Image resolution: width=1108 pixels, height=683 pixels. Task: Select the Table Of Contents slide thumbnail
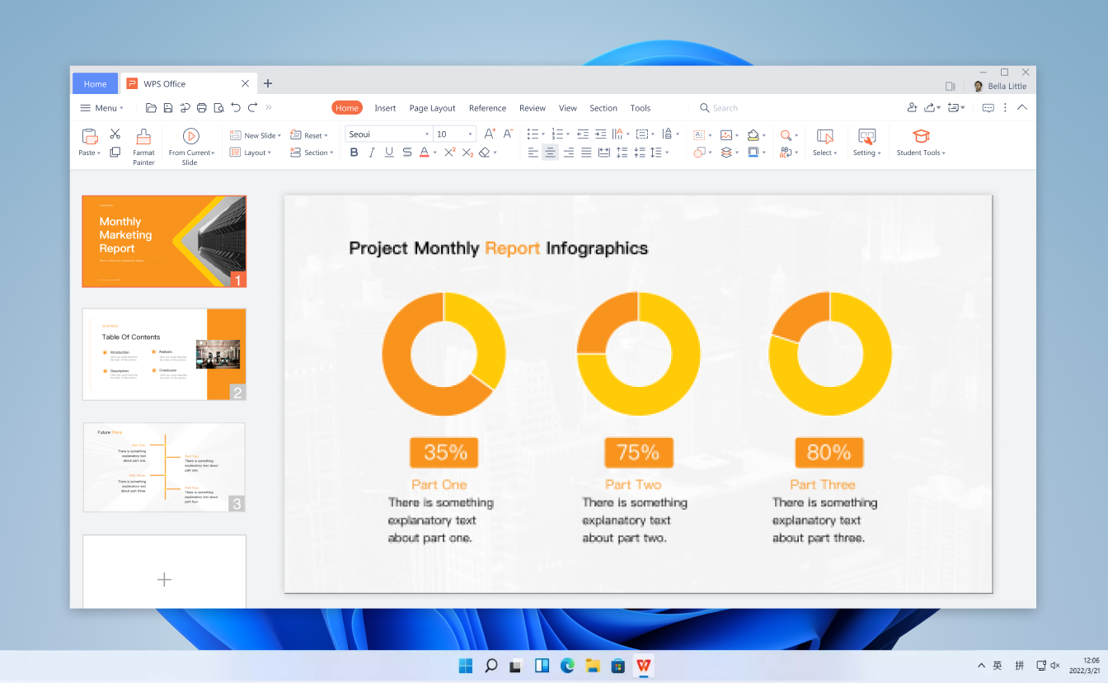click(164, 354)
